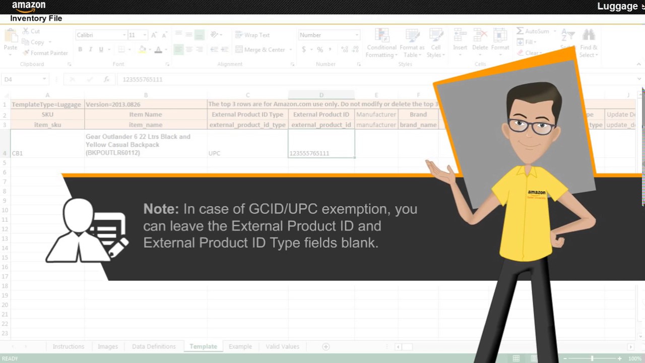Go to the Example sheet tab
The width and height of the screenshot is (645, 363).
coord(240,346)
